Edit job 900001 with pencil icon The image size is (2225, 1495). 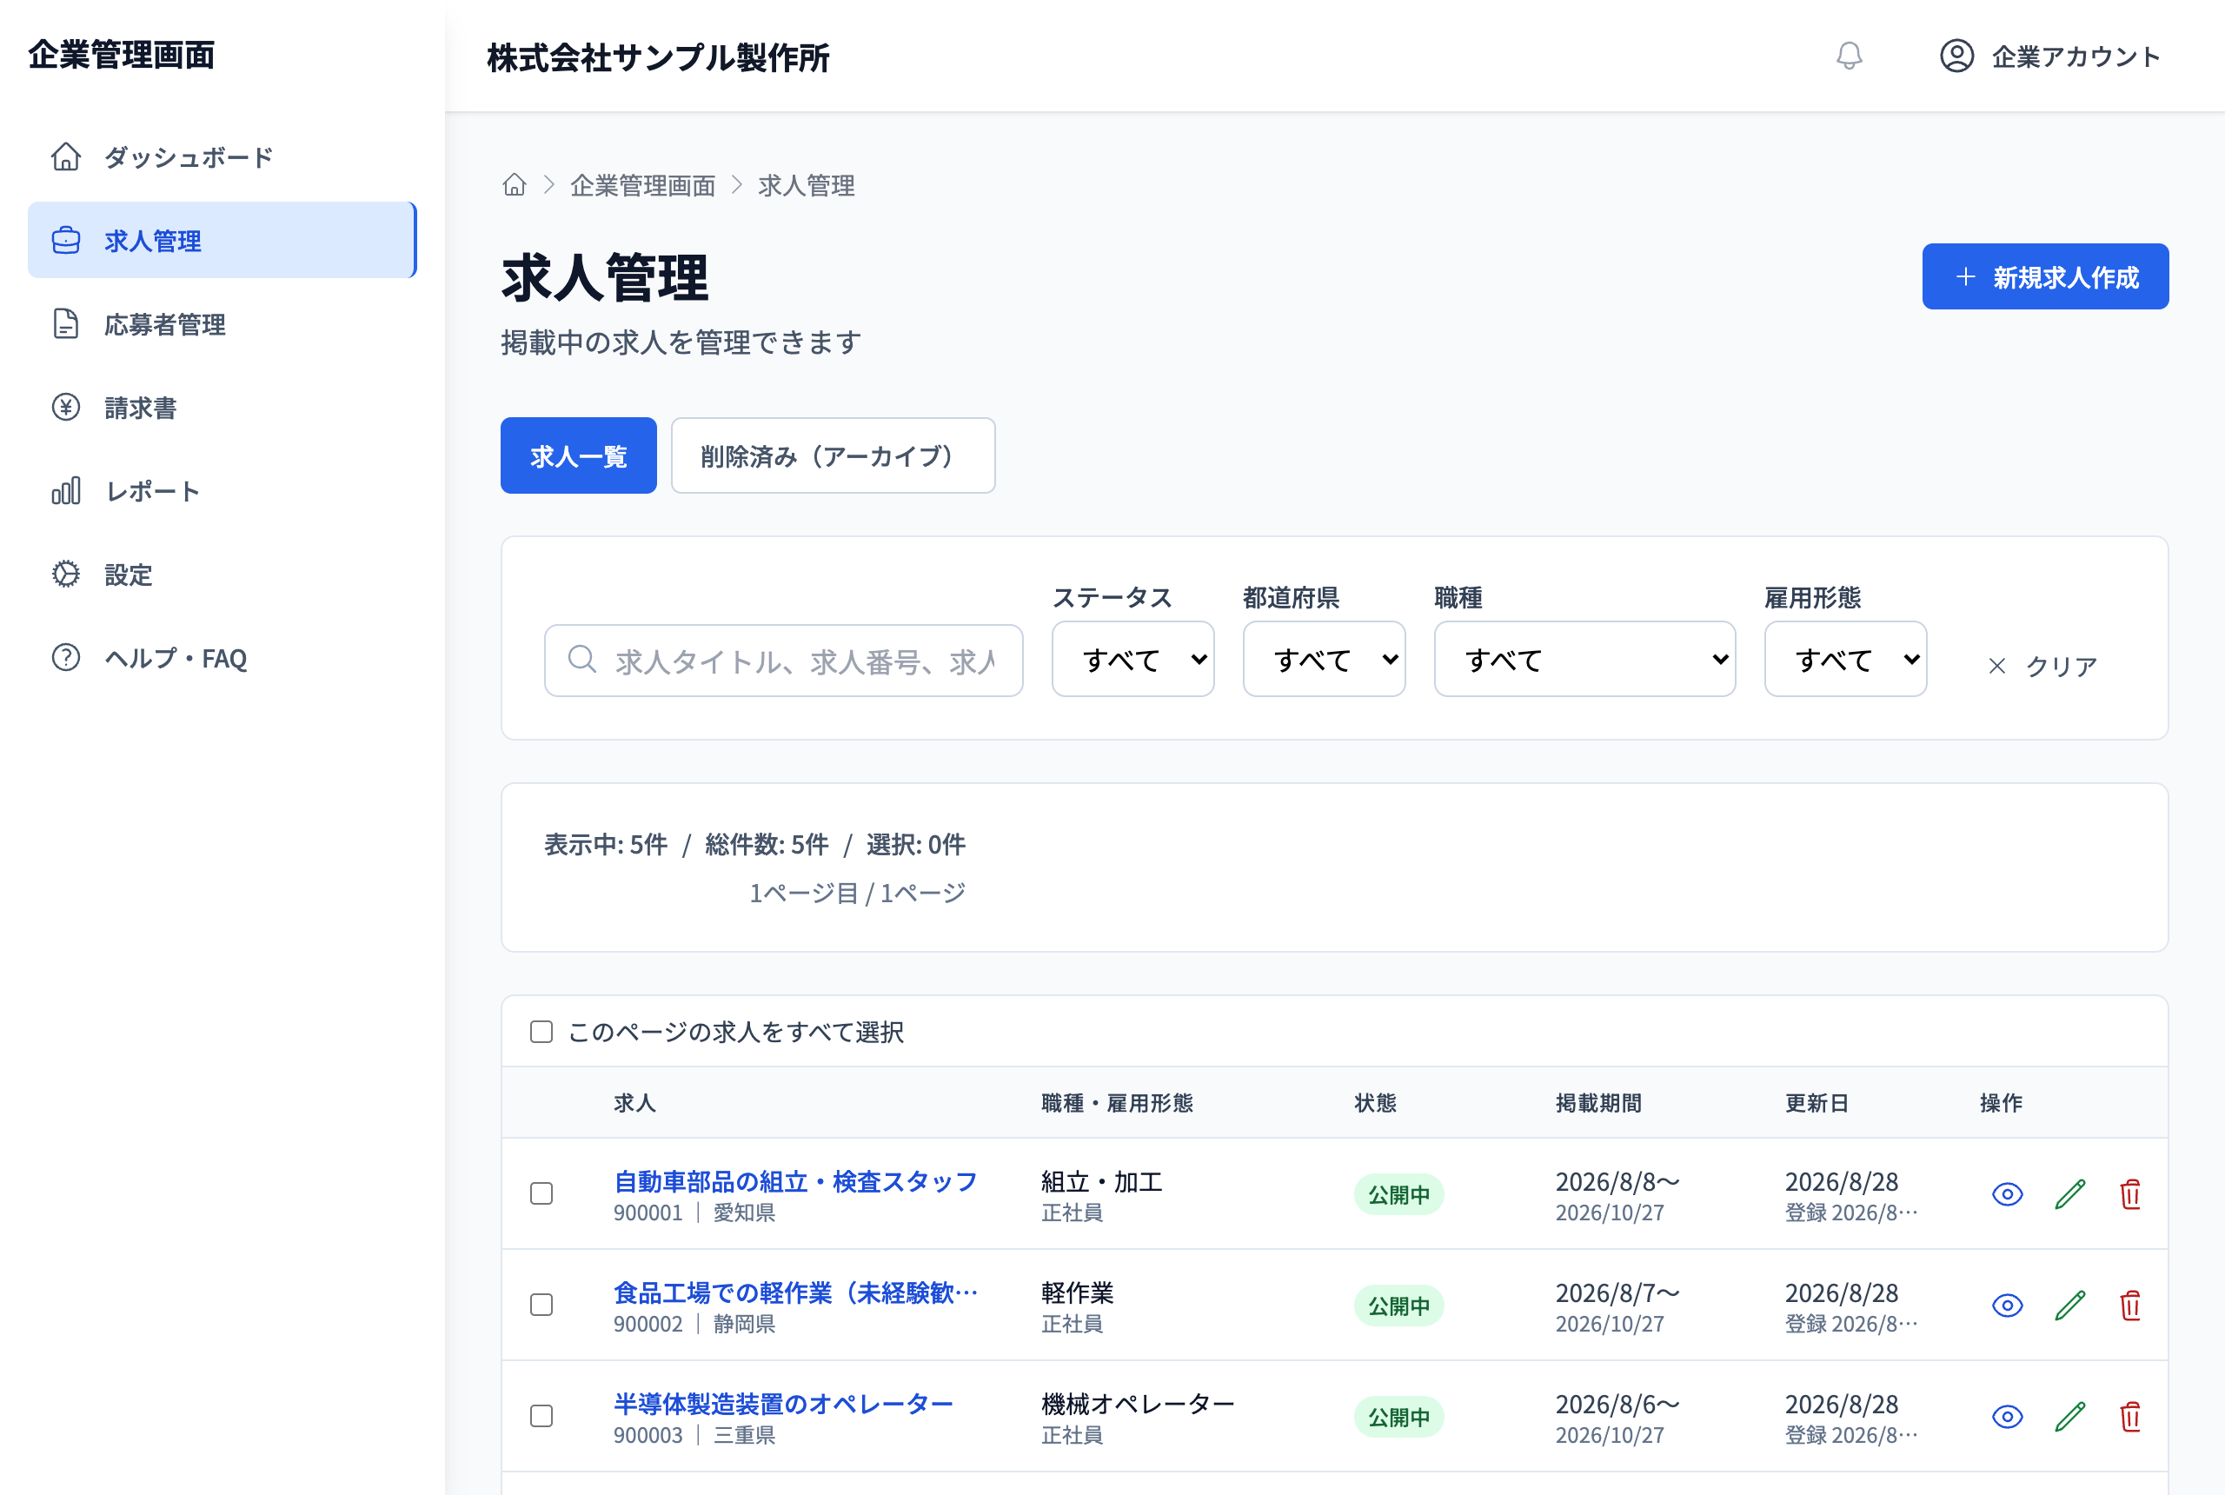[2069, 1193]
